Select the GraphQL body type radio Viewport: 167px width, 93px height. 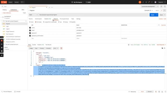(x=70, y=22)
